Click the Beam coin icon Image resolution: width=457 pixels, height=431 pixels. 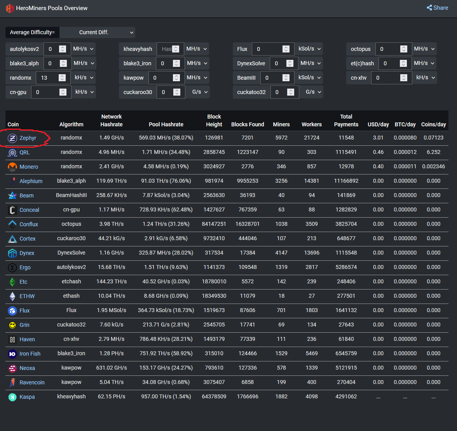tap(12, 195)
